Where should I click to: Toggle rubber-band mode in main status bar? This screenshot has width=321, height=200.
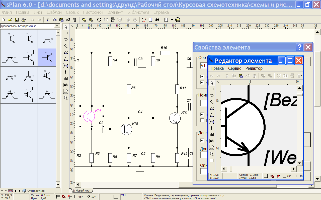tap(64, 197)
